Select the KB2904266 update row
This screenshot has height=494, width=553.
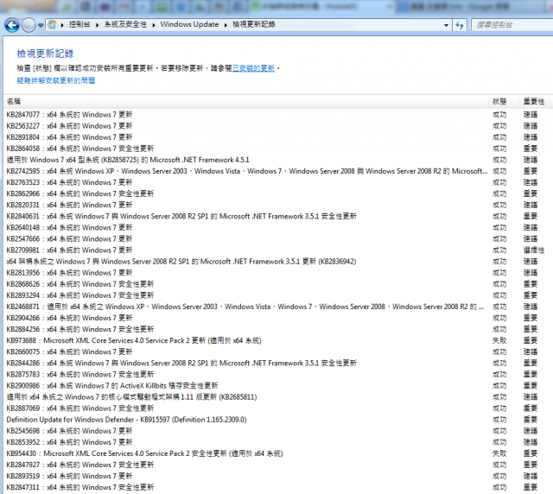pos(276,318)
